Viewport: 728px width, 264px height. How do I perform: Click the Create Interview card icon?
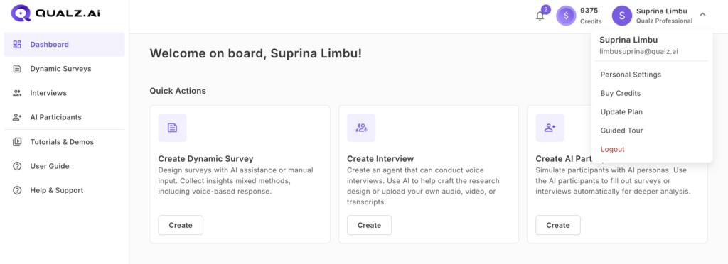click(x=361, y=128)
